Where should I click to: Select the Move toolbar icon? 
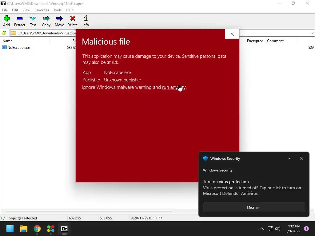tap(59, 19)
